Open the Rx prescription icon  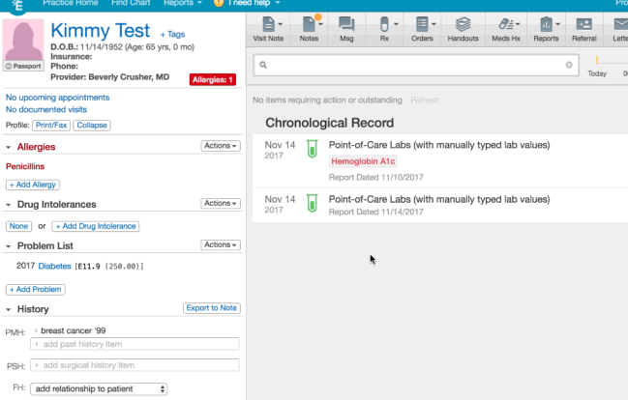384,29
